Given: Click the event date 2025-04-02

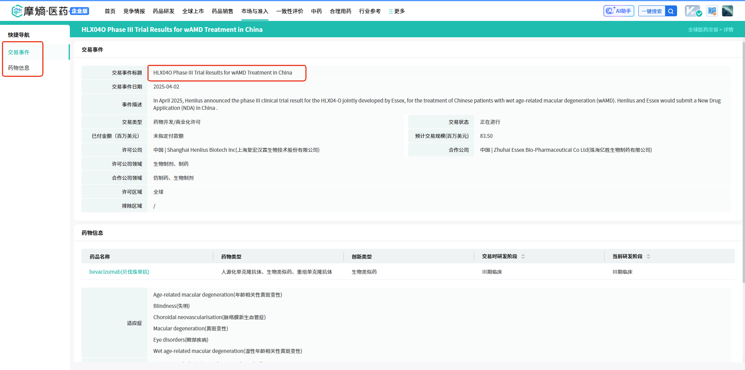Looking at the screenshot, I should click(x=166, y=87).
